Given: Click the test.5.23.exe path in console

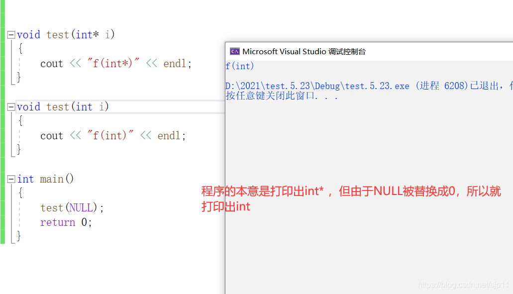Looking at the screenshot, I should tap(317, 86).
